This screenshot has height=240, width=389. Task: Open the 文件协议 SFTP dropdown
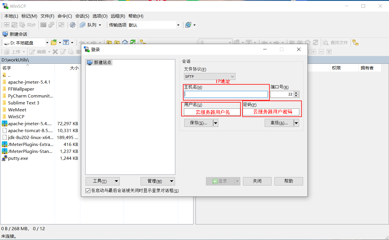[x=210, y=76]
